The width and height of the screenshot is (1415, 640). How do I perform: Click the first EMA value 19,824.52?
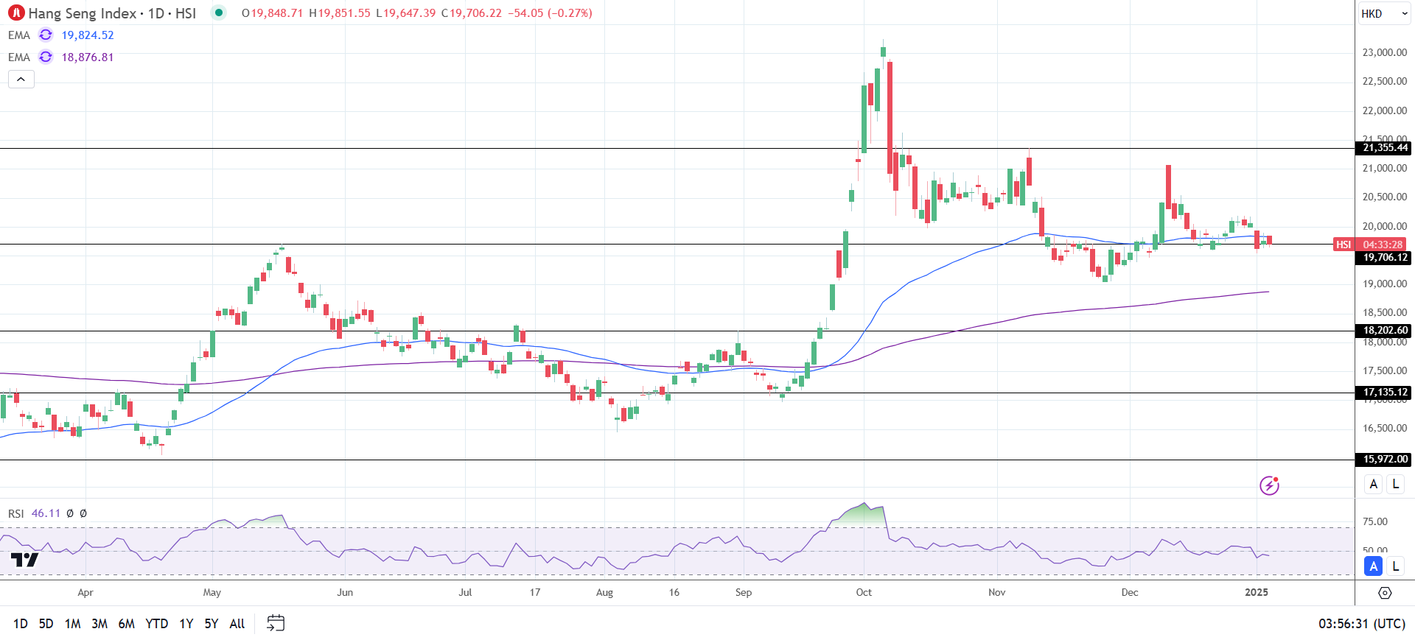click(88, 35)
